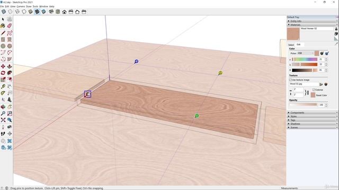Pick the Tape Measure tool
The height and width of the screenshot is (190, 339).
click(3, 87)
